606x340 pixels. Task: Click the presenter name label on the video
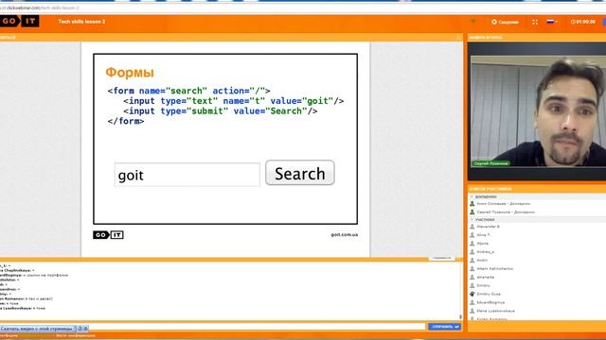tap(490, 163)
